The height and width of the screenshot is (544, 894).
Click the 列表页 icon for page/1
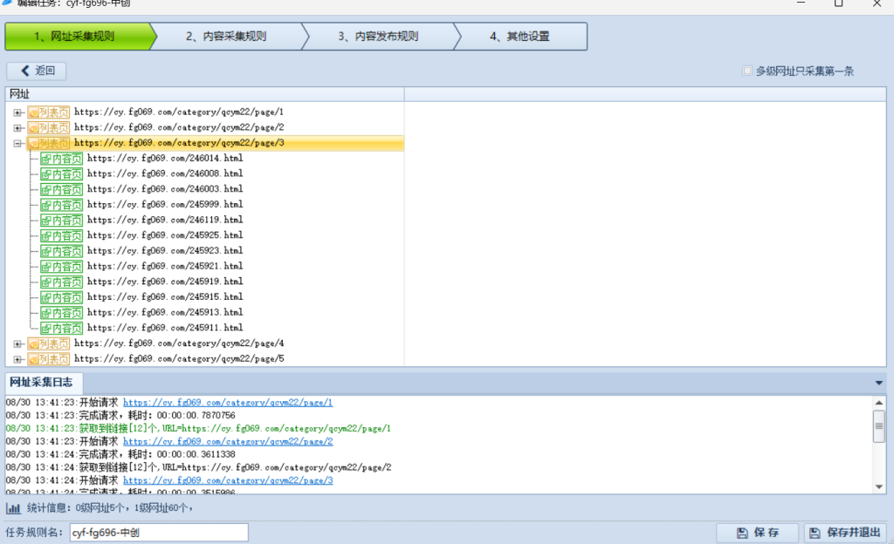(x=48, y=112)
